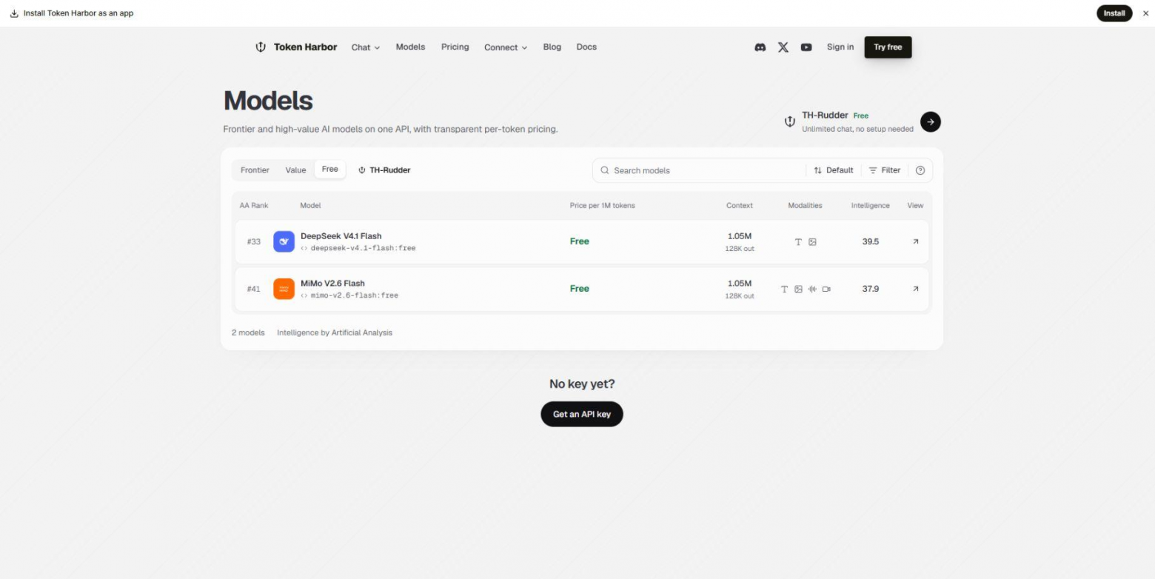Click the Intelligence column header

pyautogui.click(x=870, y=206)
